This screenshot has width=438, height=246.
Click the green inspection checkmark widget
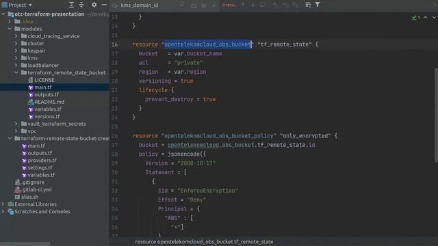(415, 17)
